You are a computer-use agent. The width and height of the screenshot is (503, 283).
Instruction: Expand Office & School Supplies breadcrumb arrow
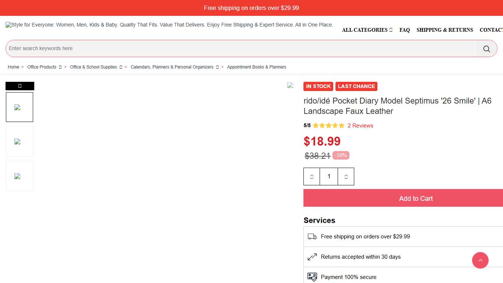click(x=121, y=67)
